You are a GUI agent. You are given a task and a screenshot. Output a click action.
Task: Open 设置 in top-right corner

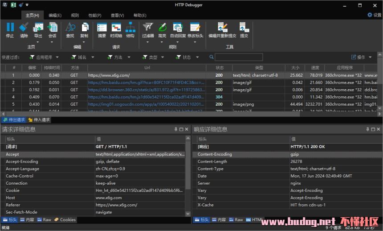(x=375, y=15)
